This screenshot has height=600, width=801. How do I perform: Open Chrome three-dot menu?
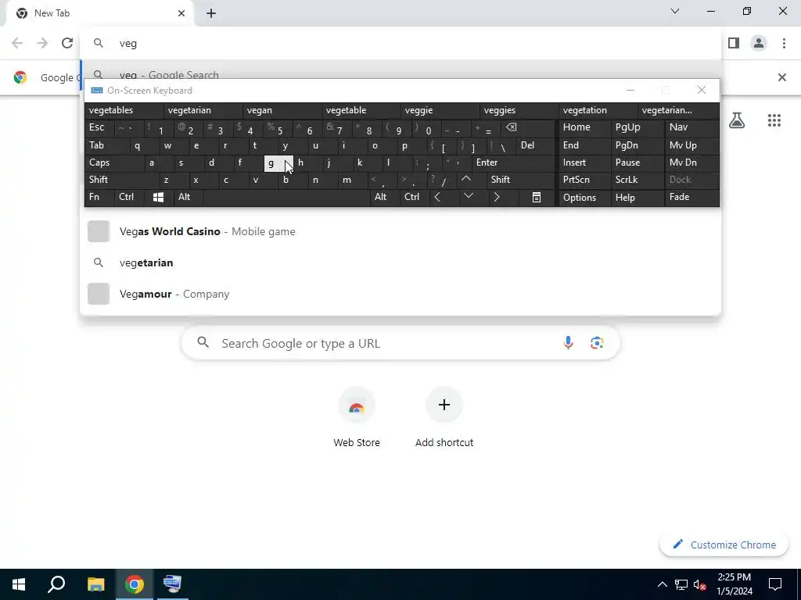coord(784,44)
